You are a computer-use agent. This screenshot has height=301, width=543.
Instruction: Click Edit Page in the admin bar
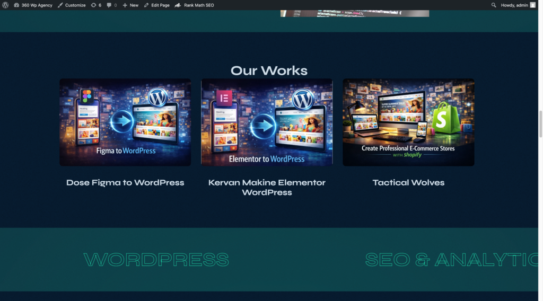[x=156, y=5]
